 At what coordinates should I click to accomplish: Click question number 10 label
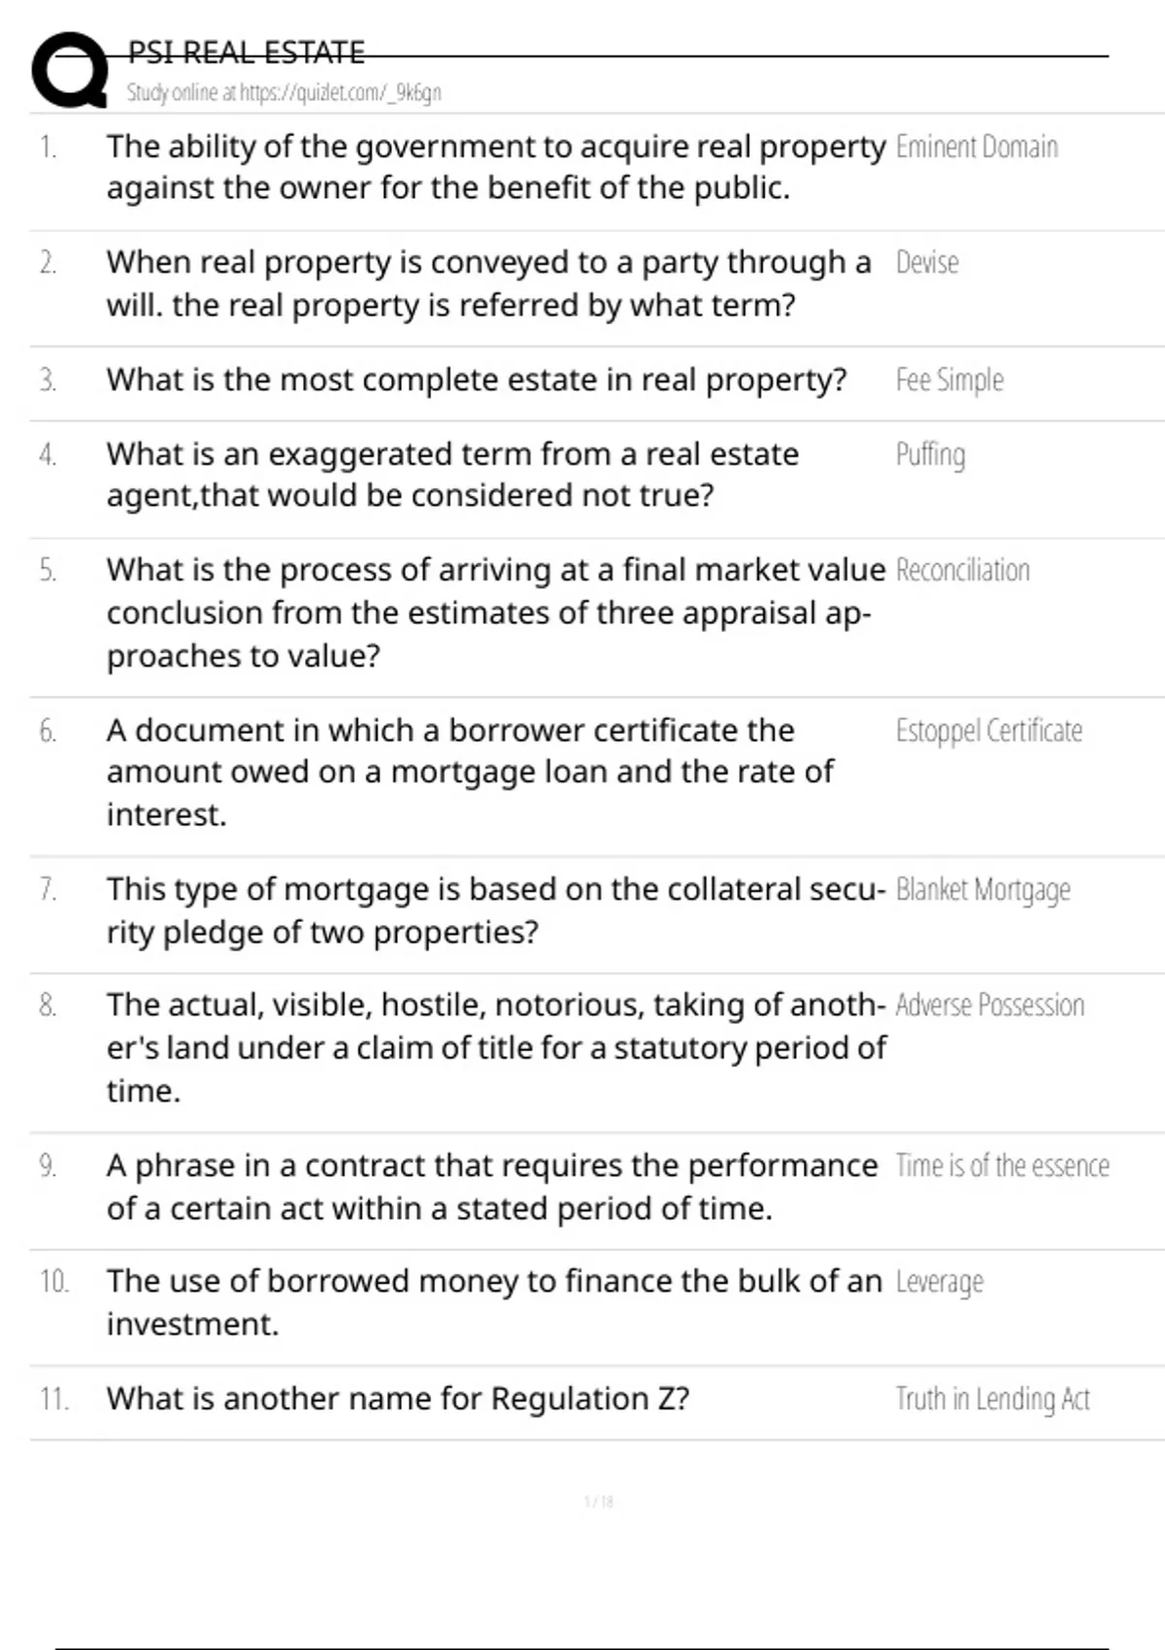(x=54, y=1281)
